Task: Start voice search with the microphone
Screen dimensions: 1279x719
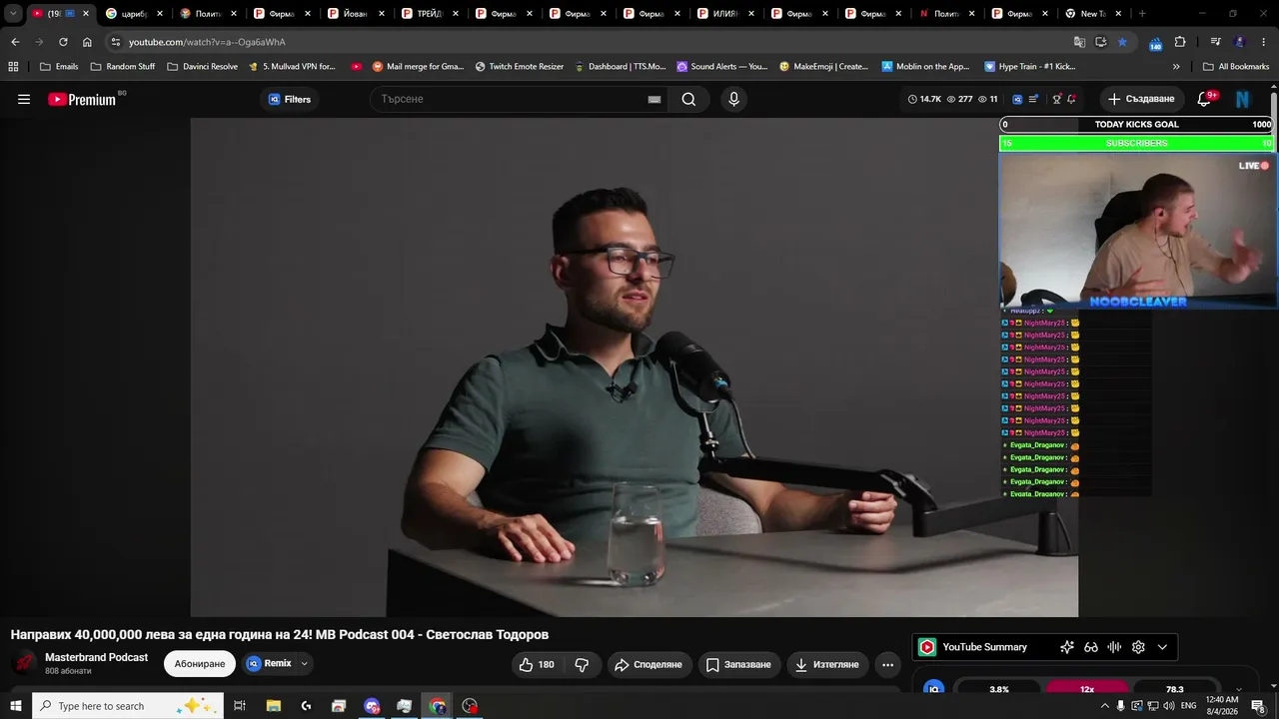Action: pos(733,99)
